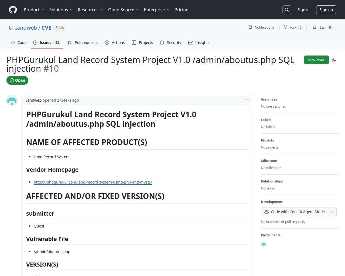
Task: Click the Star count badge
Action: pos(330,27)
